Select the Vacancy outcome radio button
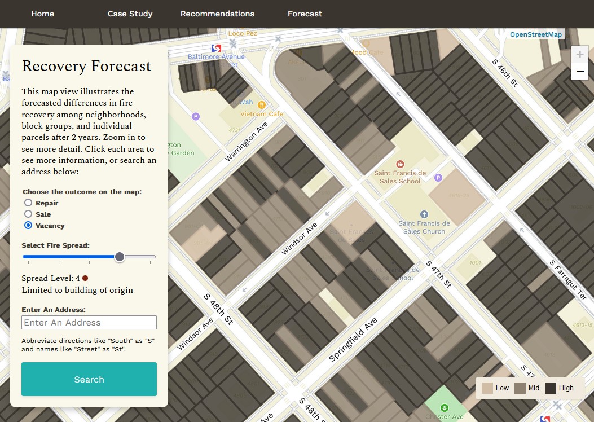 click(28, 226)
